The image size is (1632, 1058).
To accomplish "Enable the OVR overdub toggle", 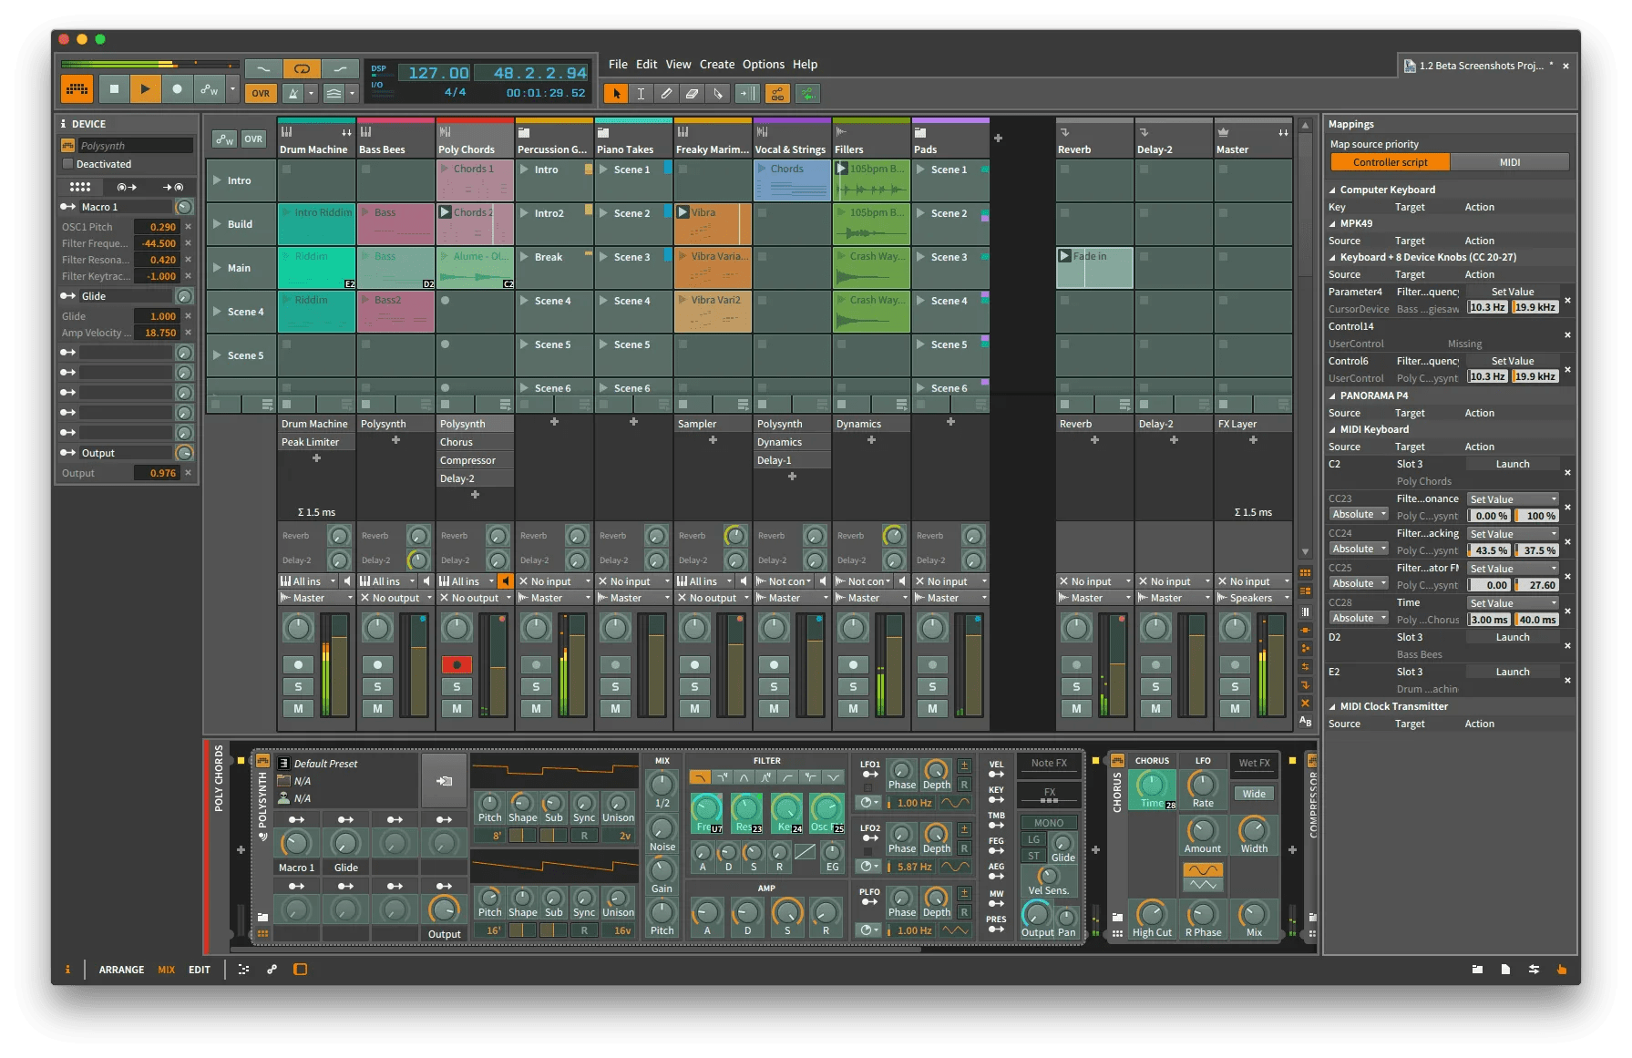I will tap(260, 93).
